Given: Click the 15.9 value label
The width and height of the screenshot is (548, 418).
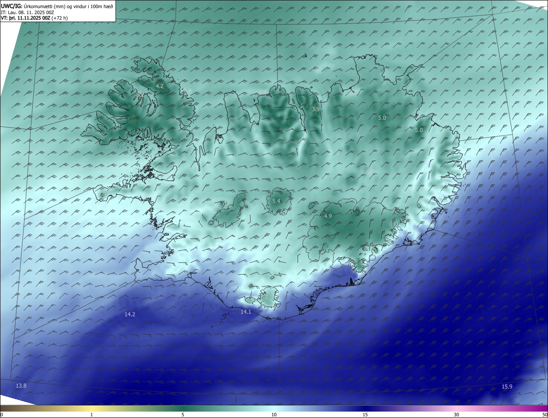Looking at the screenshot, I should [507, 387].
